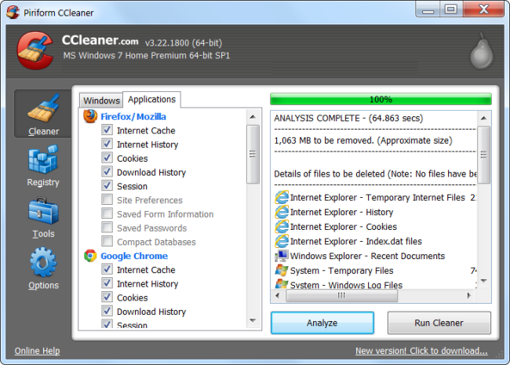The image size is (510, 365).
Task: Click results pane scroll up arrow
Action: coord(483,118)
